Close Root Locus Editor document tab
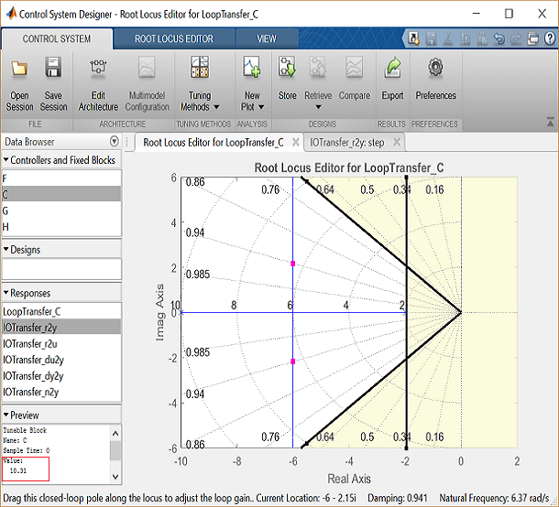Viewport: 559px width, 507px height. 296,142
